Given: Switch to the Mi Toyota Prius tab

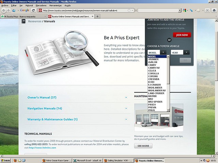Looking at the screenshot, I should point(24,17).
